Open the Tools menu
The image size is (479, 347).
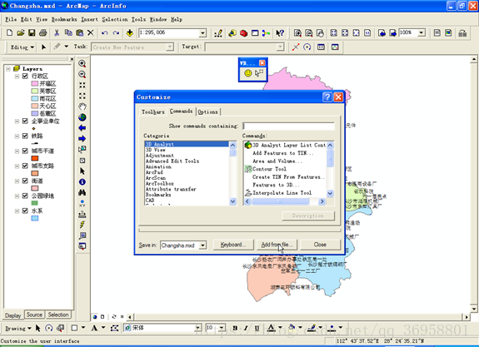pos(138,19)
